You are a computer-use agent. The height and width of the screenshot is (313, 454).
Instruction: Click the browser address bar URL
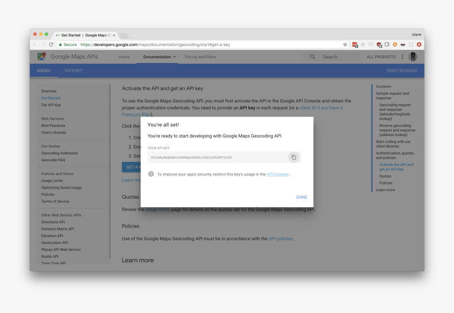click(155, 44)
